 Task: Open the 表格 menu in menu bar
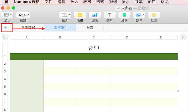(87, 2)
